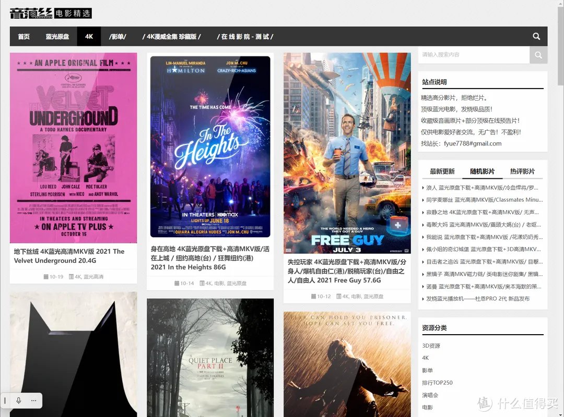Click the microphone icon on the floating toolbar

click(19, 400)
